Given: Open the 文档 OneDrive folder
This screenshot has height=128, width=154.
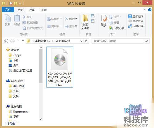Looking at the screenshot, I should click(14, 96).
